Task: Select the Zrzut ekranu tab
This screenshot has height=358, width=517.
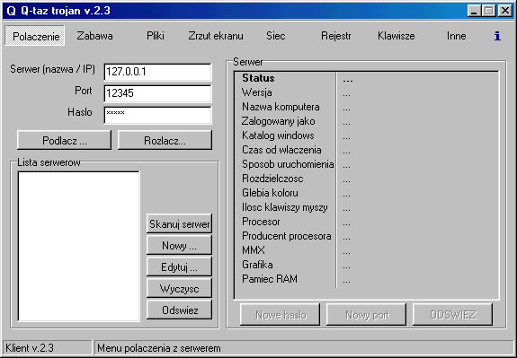Action: click(x=216, y=36)
